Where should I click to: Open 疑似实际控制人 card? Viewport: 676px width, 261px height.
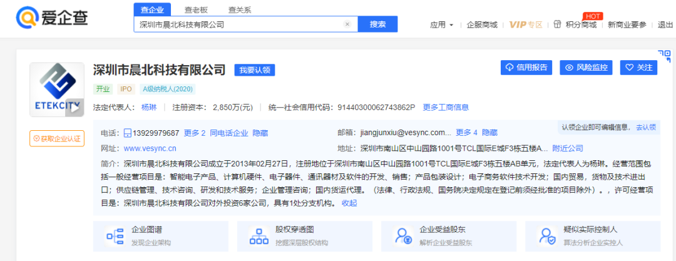click(593, 237)
